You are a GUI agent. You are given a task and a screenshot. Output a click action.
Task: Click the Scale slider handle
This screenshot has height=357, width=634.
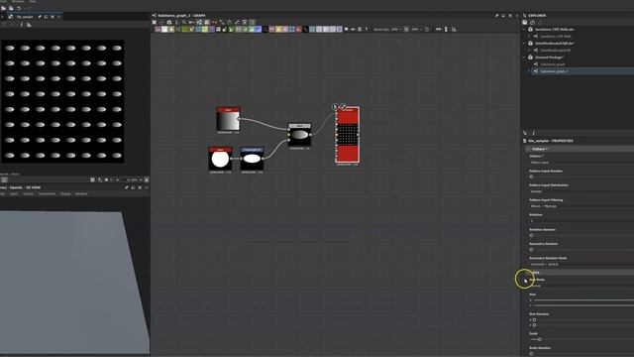coord(539,339)
